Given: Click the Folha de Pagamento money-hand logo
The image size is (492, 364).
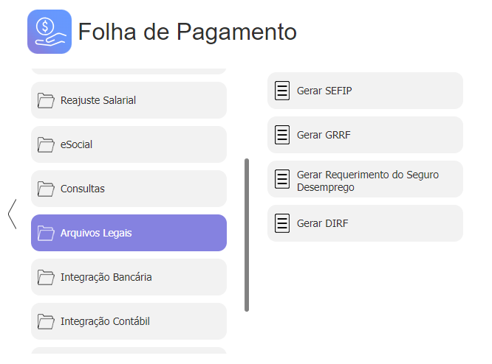Looking at the screenshot, I should pyautogui.click(x=49, y=32).
